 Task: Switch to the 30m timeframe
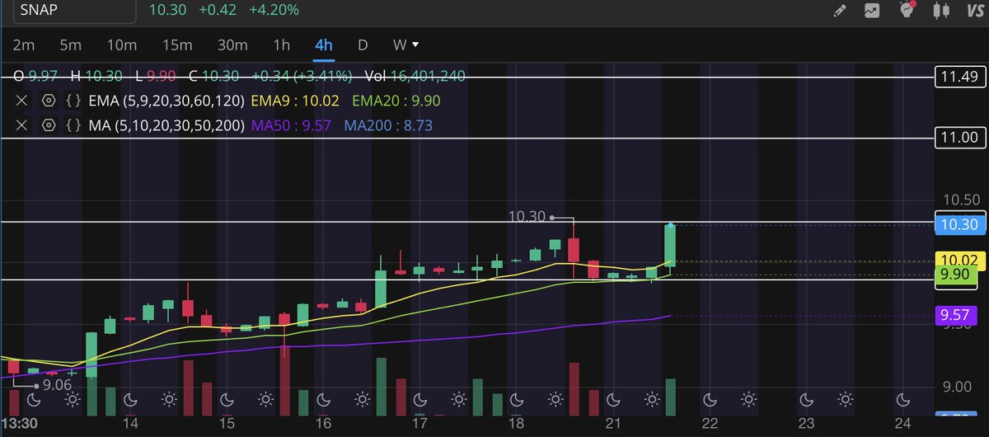232,45
